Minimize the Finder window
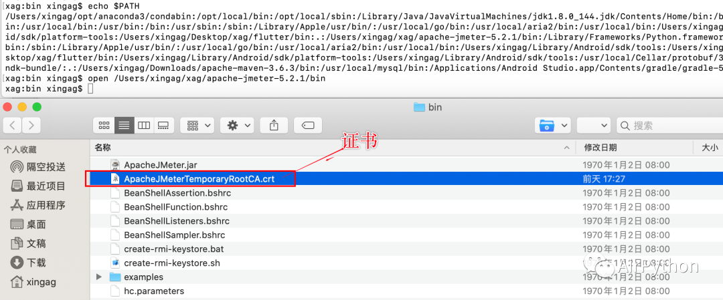Screen dimensions: 723x300 coord(21,107)
